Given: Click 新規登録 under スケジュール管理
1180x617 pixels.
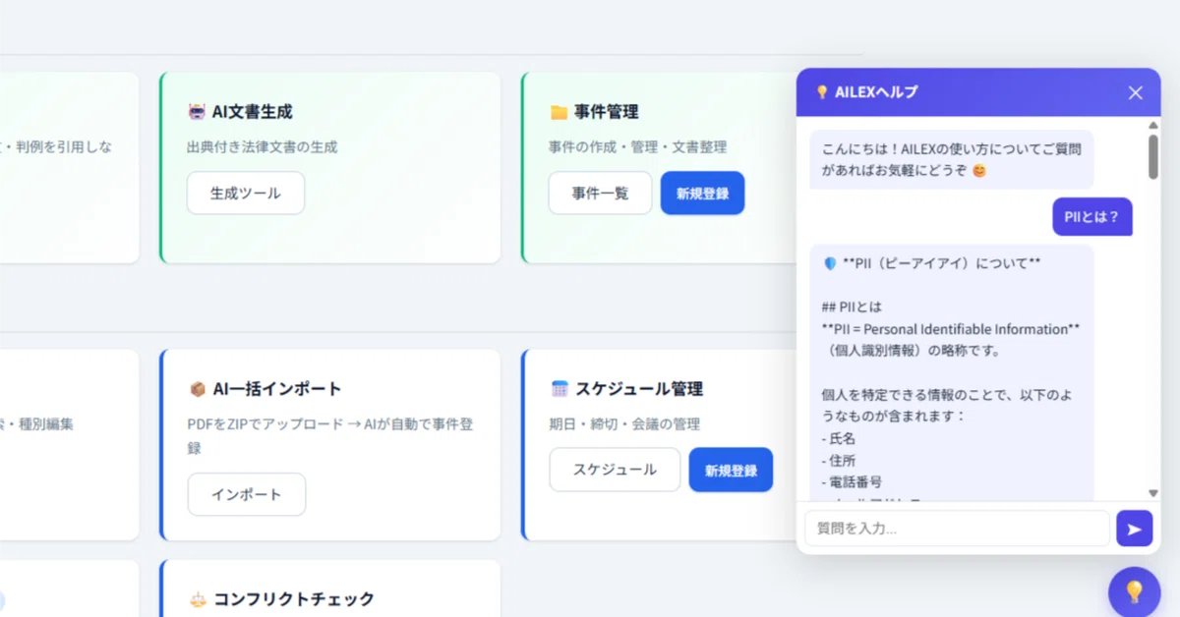Looking at the screenshot, I should [x=731, y=470].
